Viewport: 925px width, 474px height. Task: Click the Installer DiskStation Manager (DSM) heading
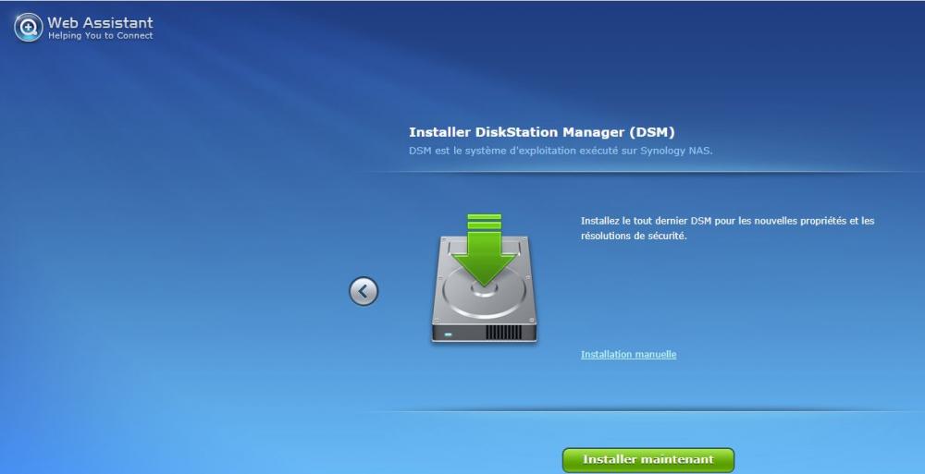click(541, 132)
